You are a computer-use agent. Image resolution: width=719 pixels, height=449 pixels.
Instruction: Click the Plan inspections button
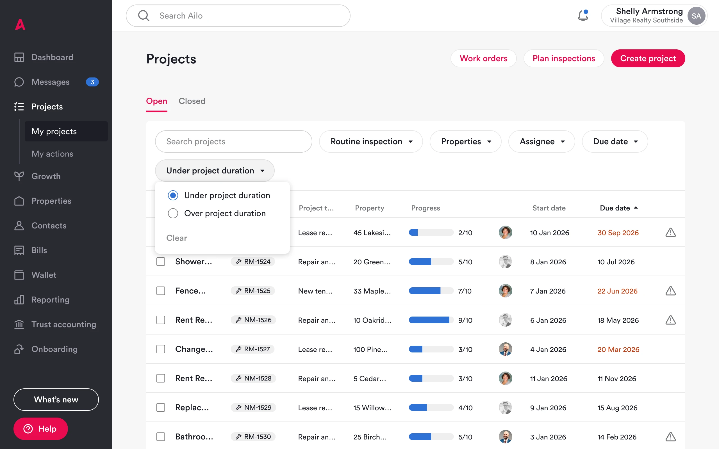tap(563, 58)
